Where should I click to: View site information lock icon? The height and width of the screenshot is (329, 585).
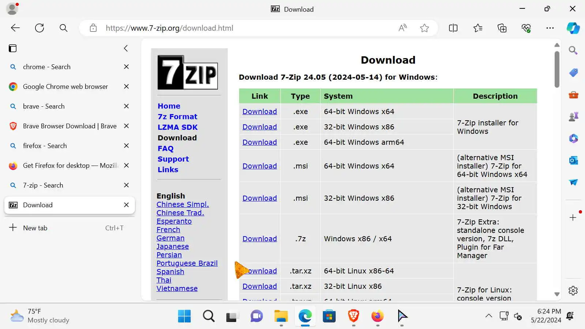coord(93,28)
